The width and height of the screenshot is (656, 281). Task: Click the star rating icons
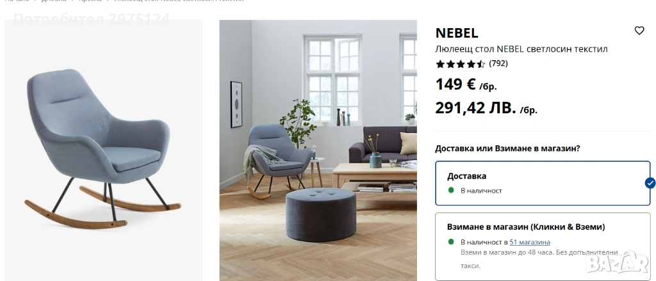(x=460, y=64)
